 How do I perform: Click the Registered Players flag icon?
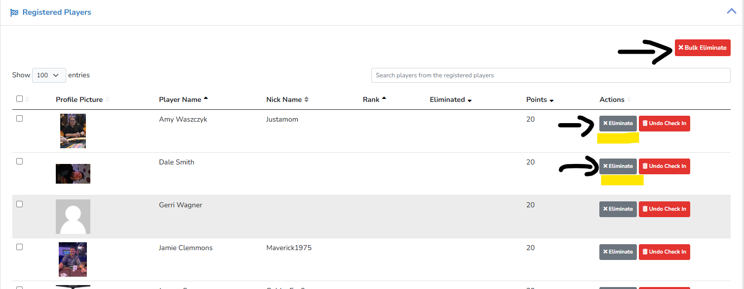(x=14, y=12)
